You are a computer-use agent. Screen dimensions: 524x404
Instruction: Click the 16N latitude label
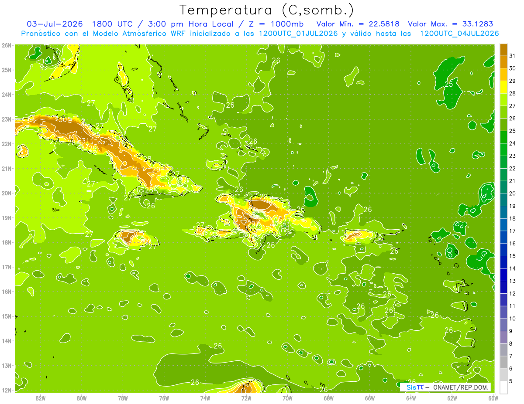pos(7,292)
